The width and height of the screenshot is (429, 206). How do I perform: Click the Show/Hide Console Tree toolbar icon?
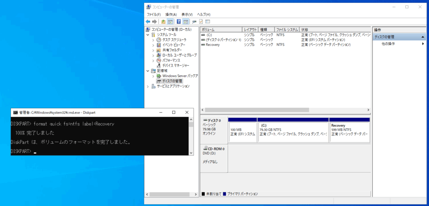click(x=170, y=22)
